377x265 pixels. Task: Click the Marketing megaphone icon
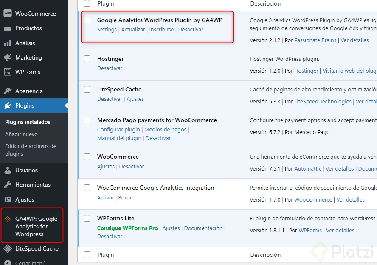8,57
